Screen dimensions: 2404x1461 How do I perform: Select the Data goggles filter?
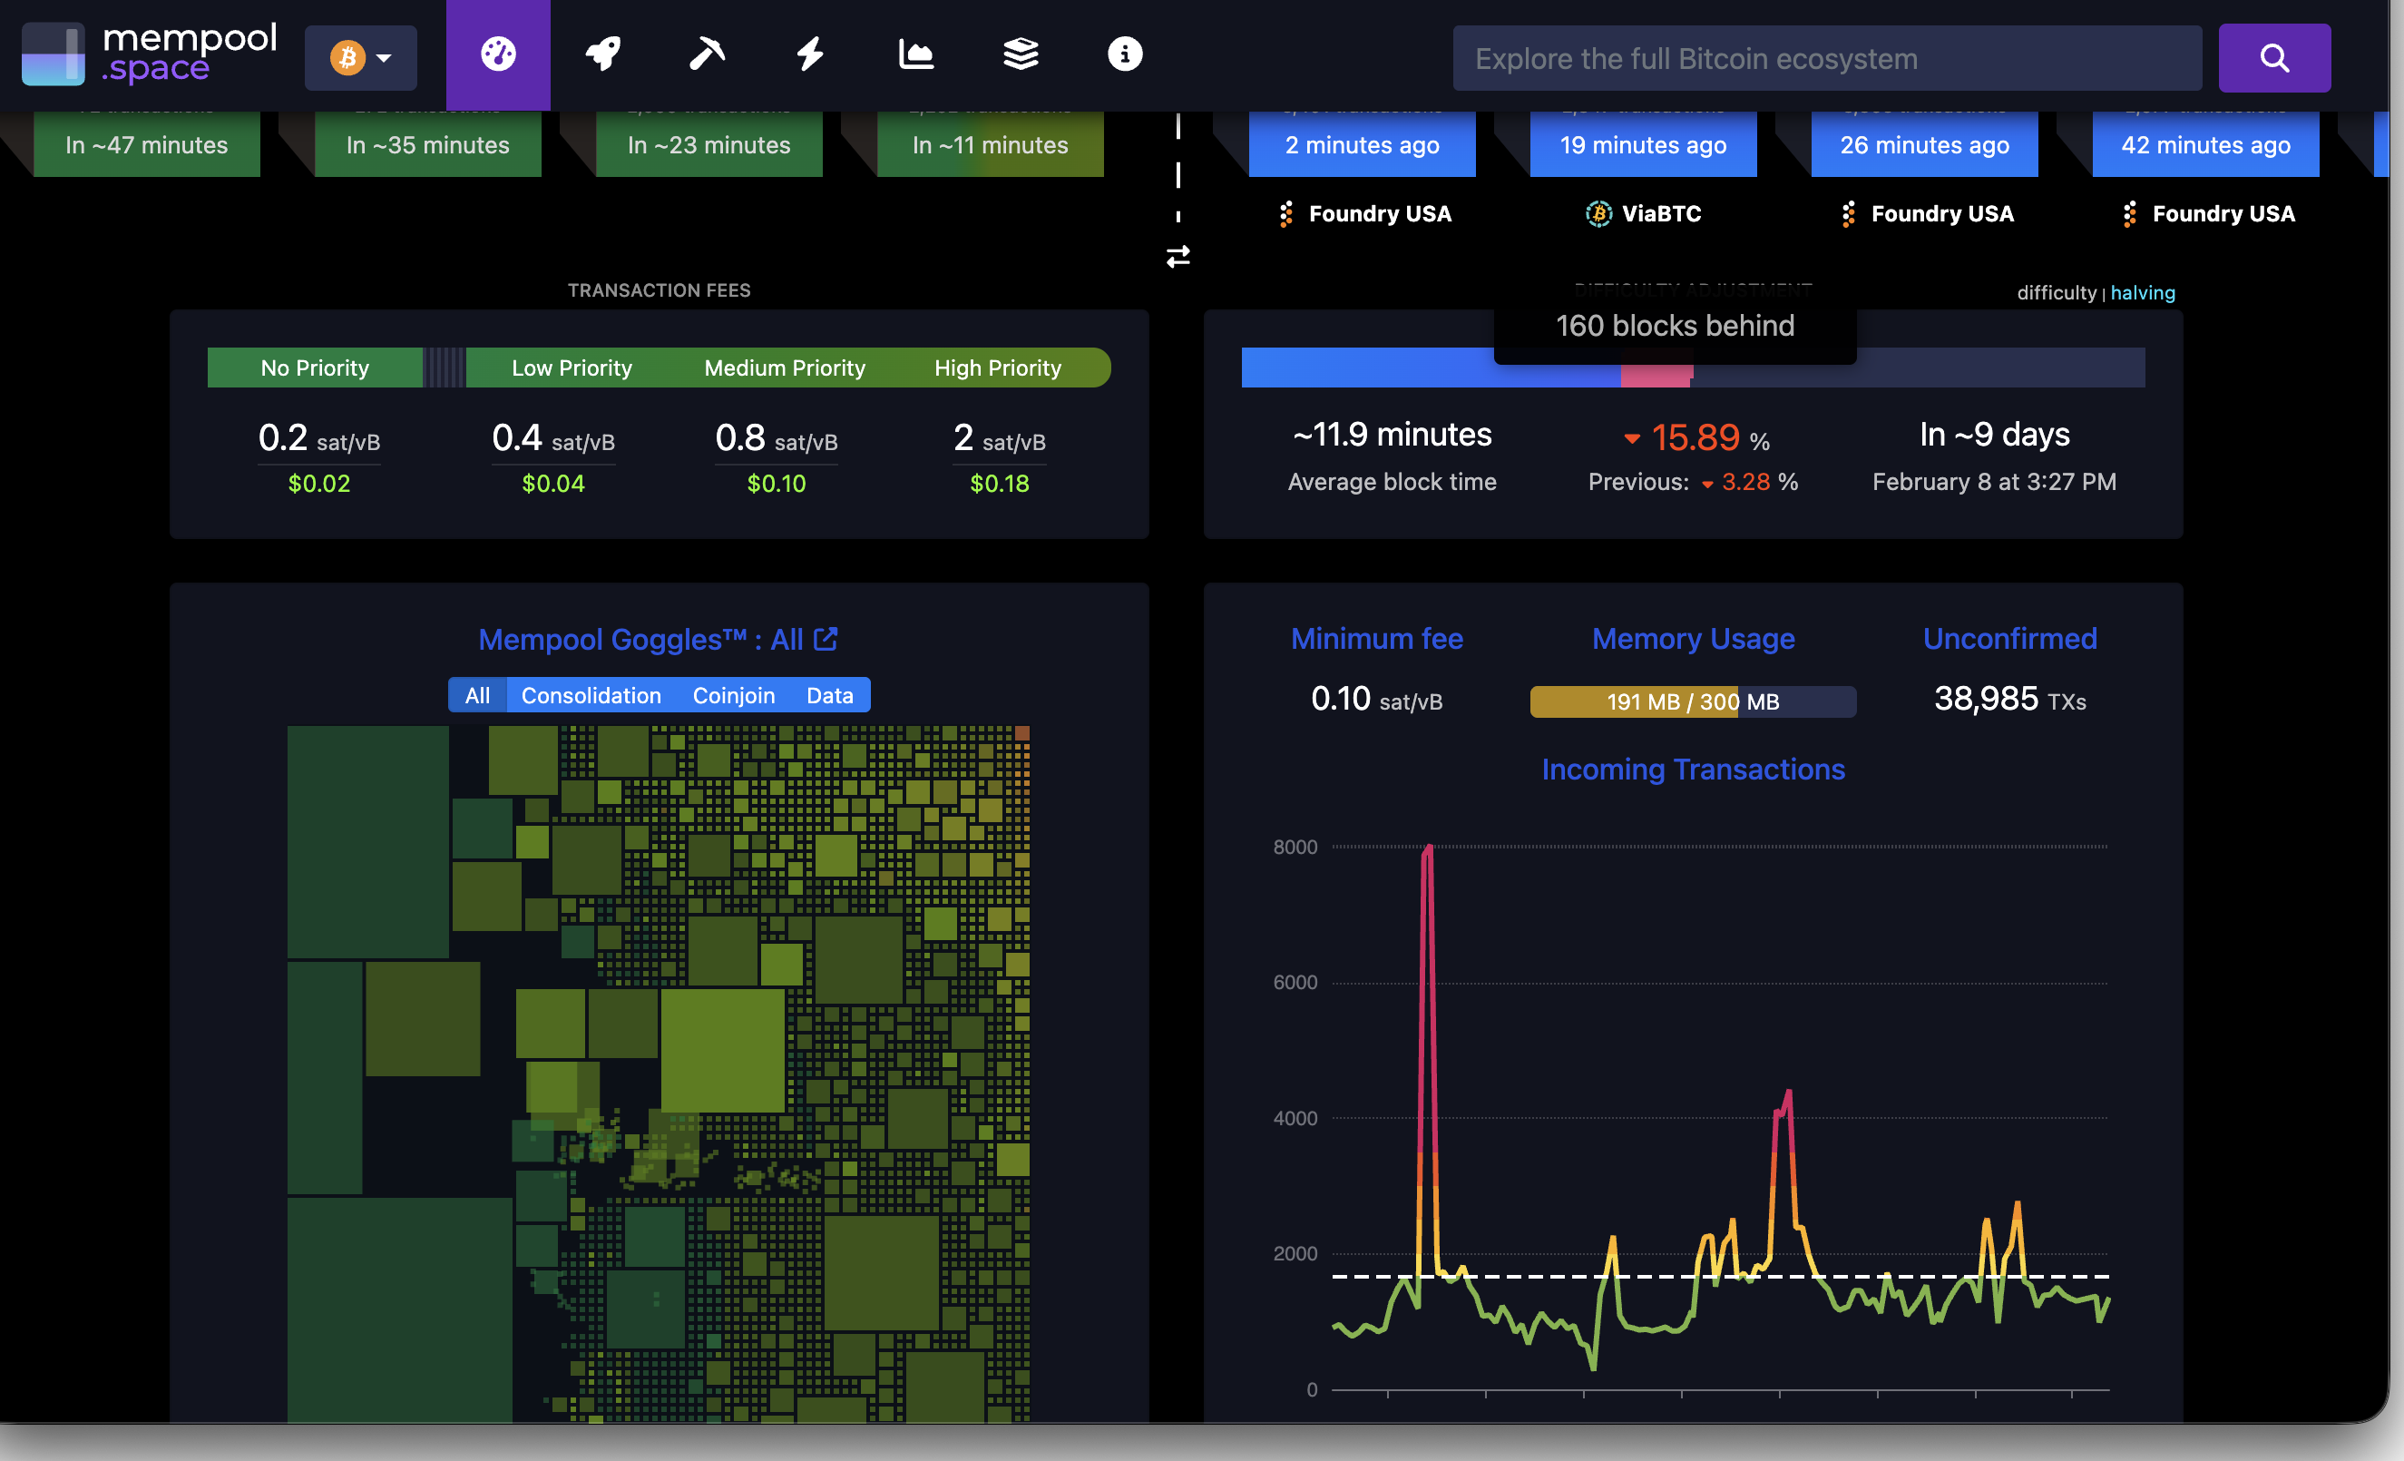point(829,695)
